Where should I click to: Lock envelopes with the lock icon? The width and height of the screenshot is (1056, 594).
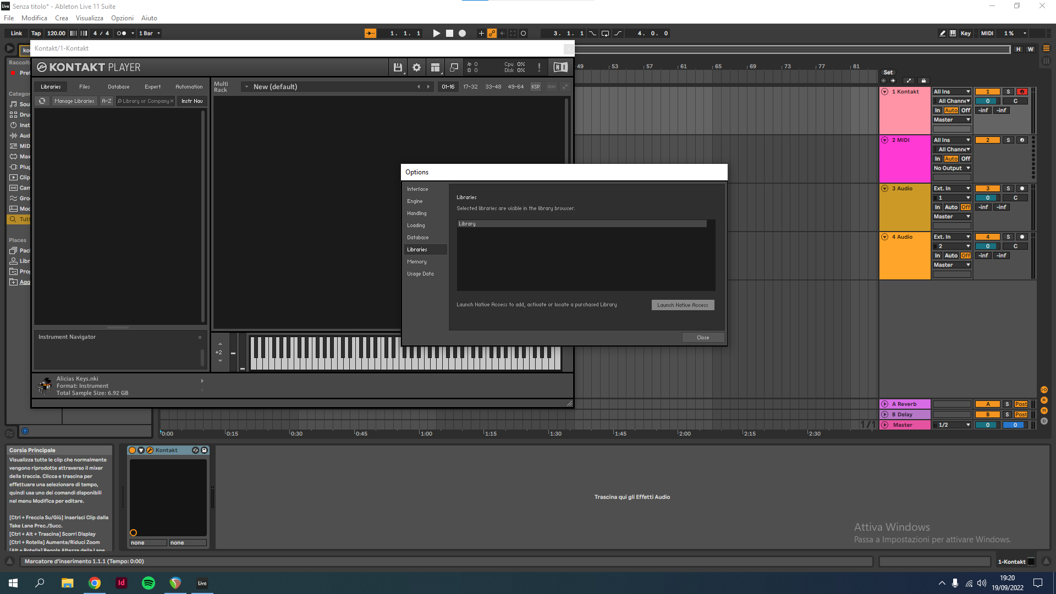tap(923, 81)
